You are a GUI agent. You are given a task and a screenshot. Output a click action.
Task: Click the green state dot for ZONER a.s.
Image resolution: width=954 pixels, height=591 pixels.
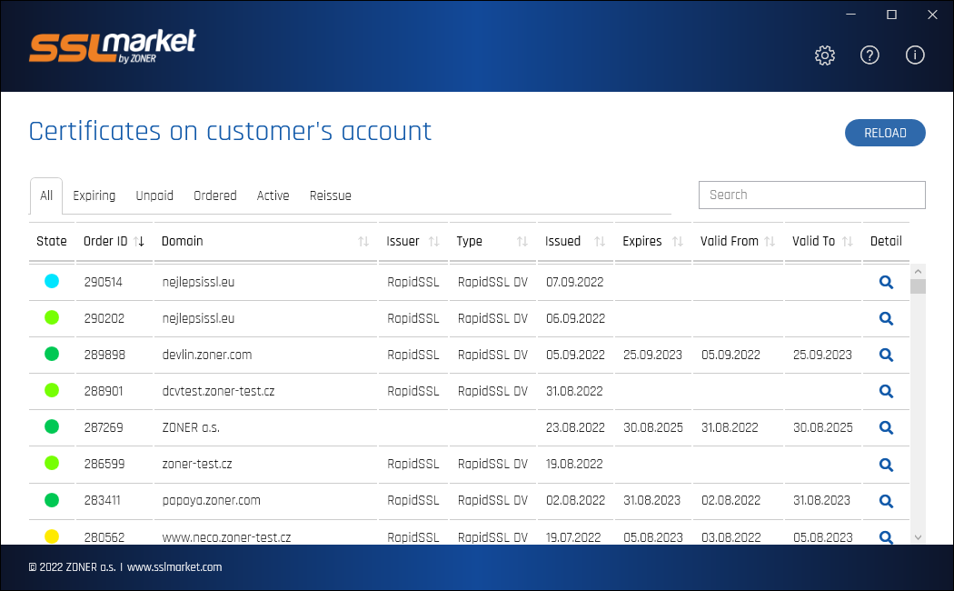click(x=52, y=426)
